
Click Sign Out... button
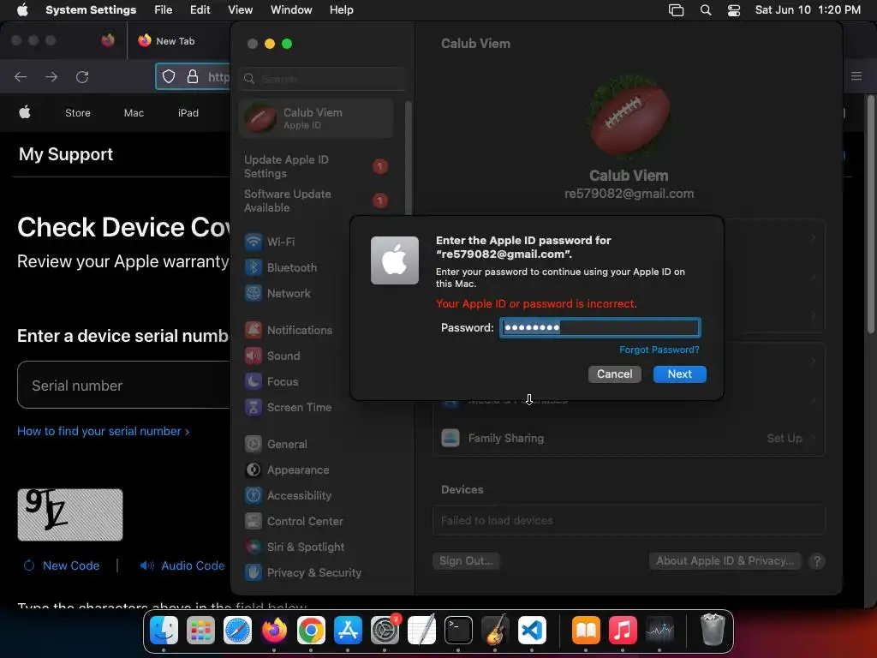(x=466, y=560)
